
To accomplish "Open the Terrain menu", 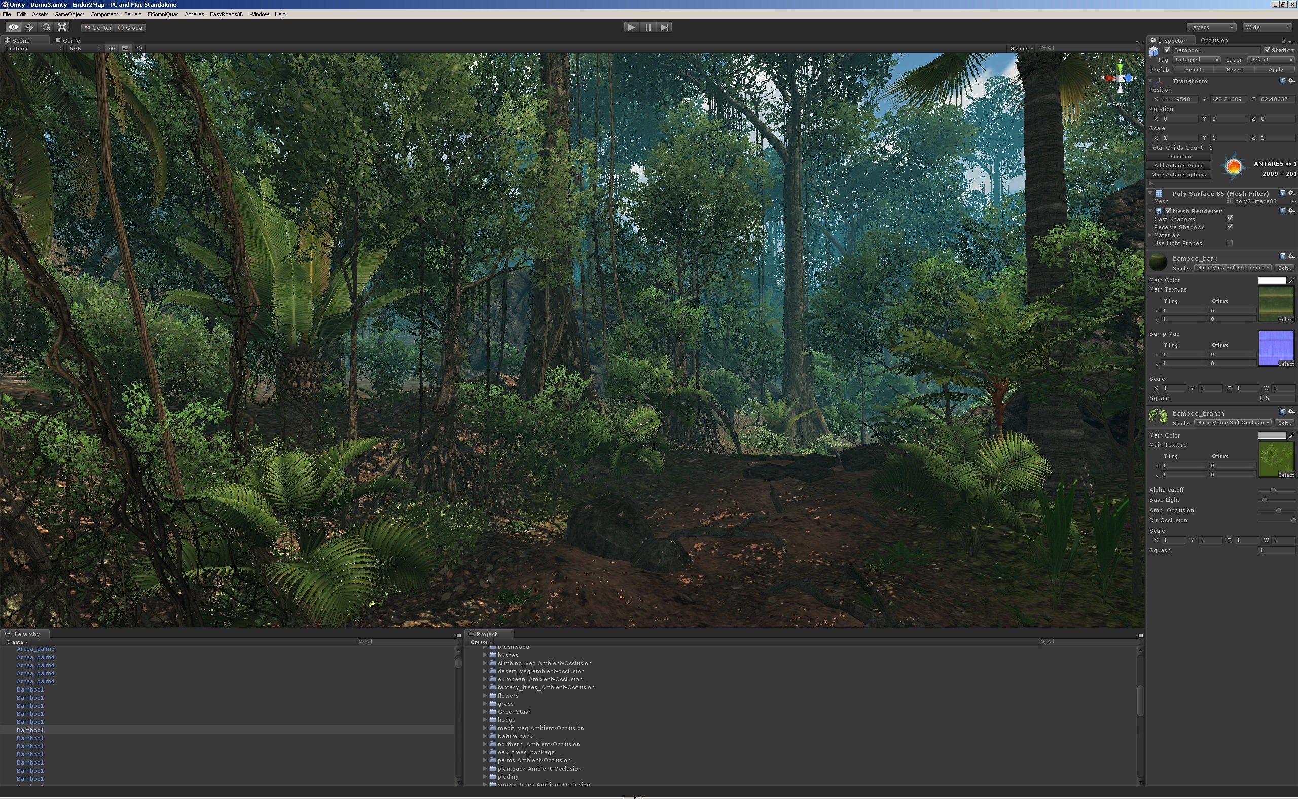I will 133,14.
